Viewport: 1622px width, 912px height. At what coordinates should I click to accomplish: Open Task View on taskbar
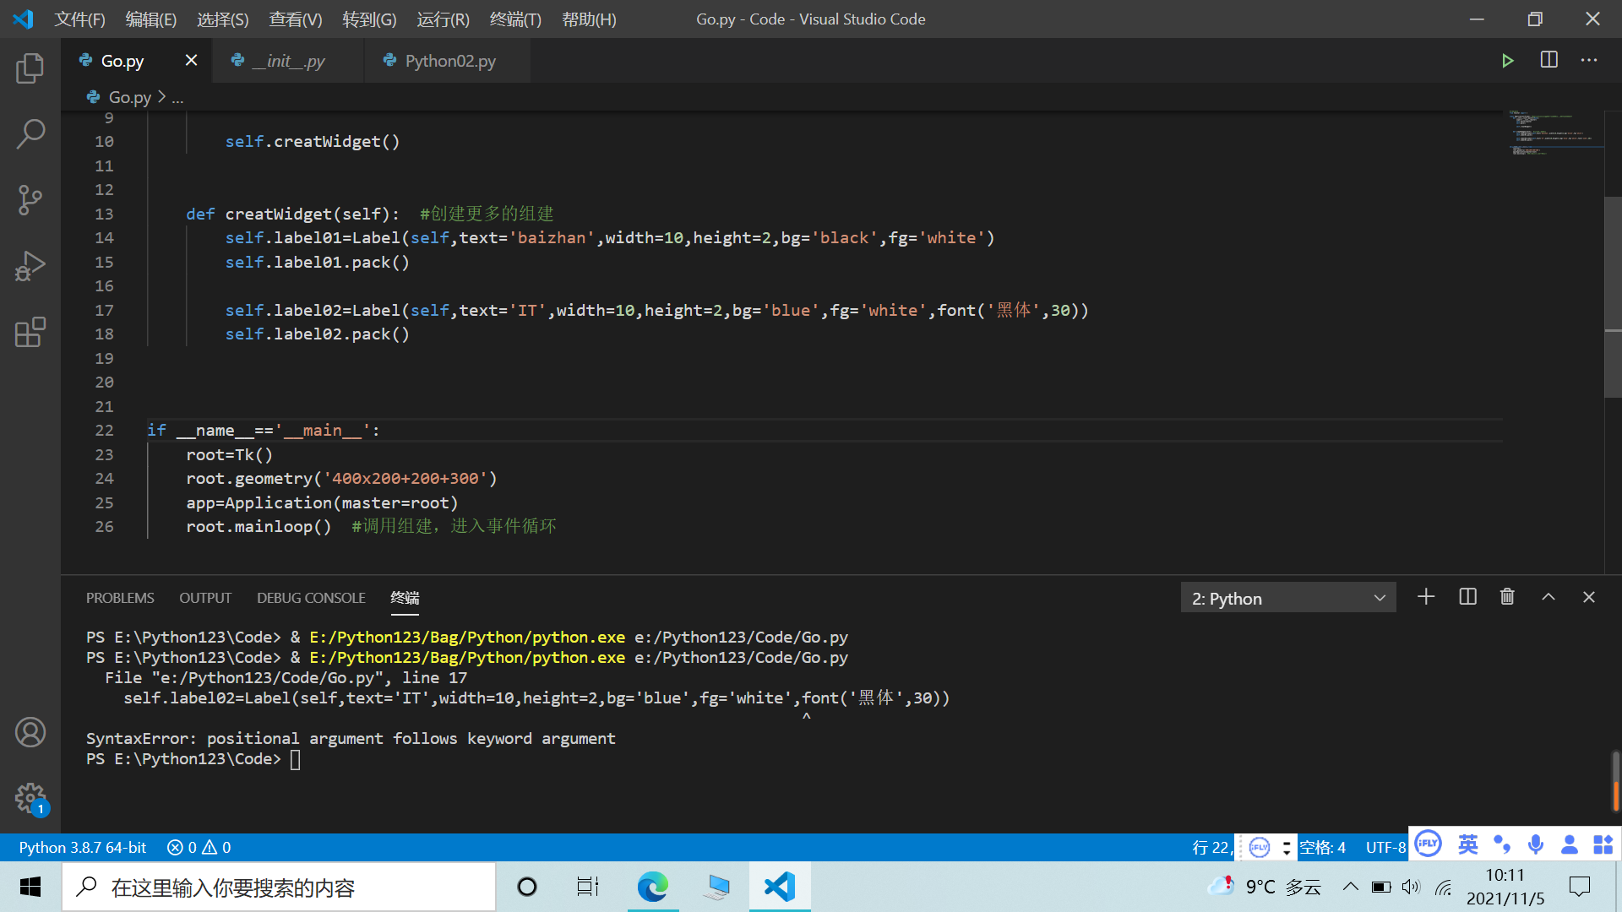(x=588, y=887)
